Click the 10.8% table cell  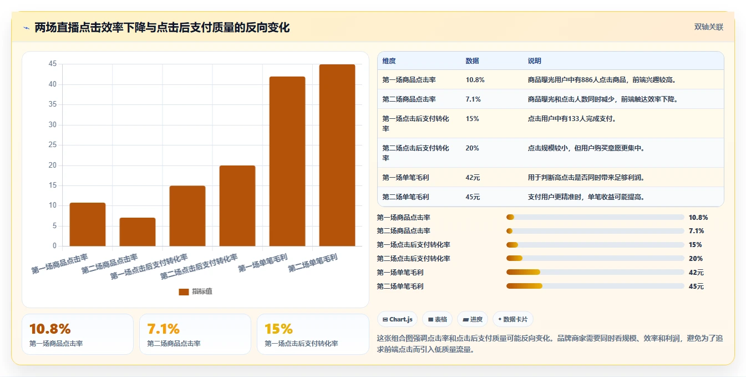click(x=475, y=80)
